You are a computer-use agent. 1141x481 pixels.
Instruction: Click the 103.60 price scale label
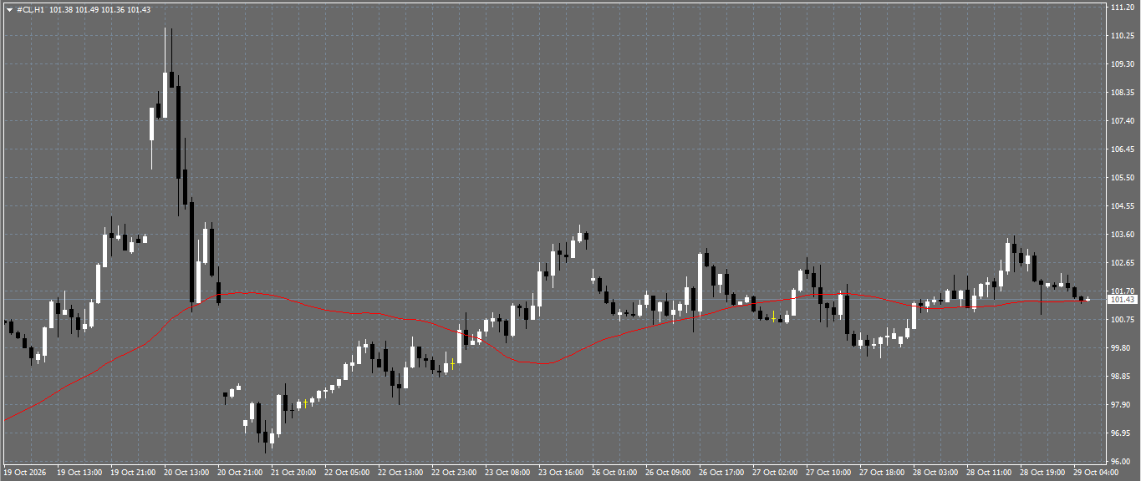[x=1122, y=234]
